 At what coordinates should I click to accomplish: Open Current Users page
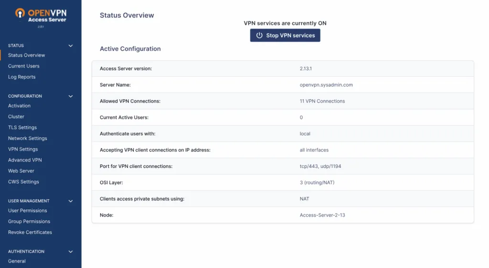[24, 66]
